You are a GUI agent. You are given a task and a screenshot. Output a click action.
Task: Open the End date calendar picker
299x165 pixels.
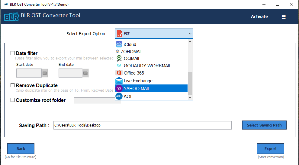(85, 73)
